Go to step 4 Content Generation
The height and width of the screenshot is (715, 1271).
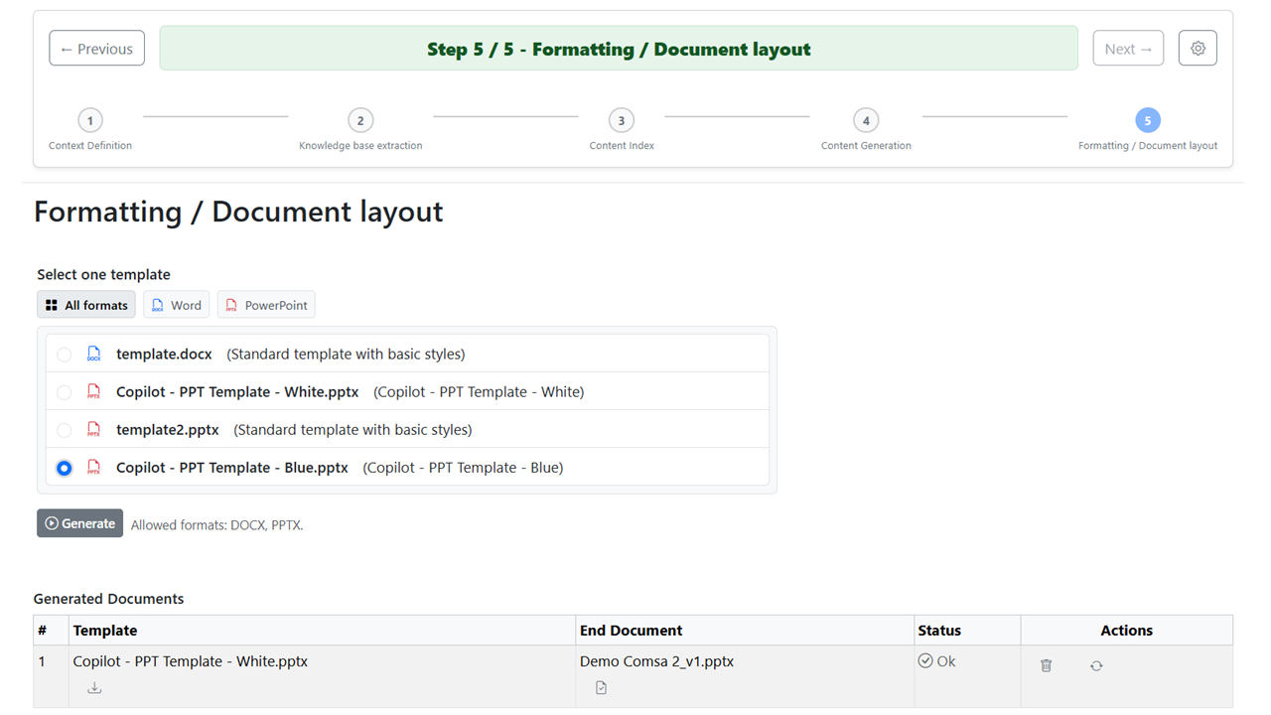point(866,120)
